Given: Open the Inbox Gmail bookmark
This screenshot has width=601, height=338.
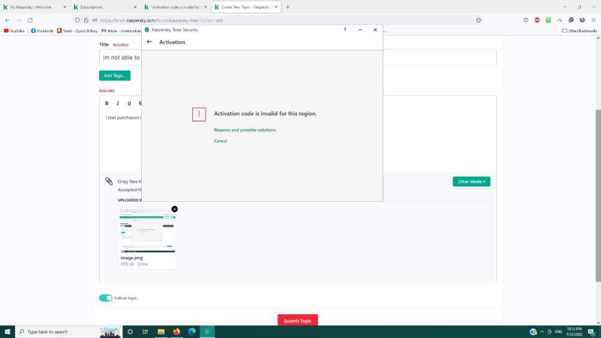Looking at the screenshot, I should pos(121,31).
